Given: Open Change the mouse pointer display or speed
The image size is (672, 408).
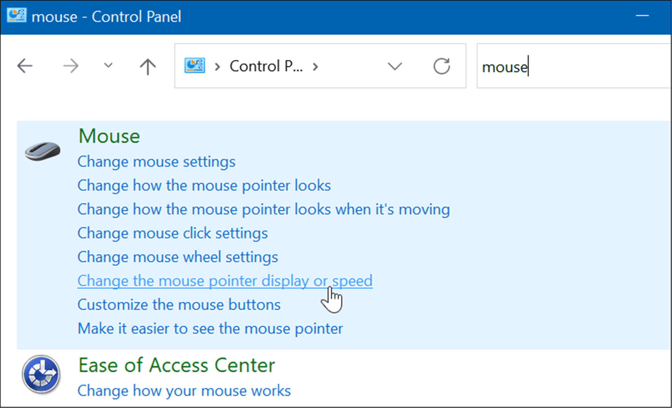Looking at the screenshot, I should pos(225,281).
